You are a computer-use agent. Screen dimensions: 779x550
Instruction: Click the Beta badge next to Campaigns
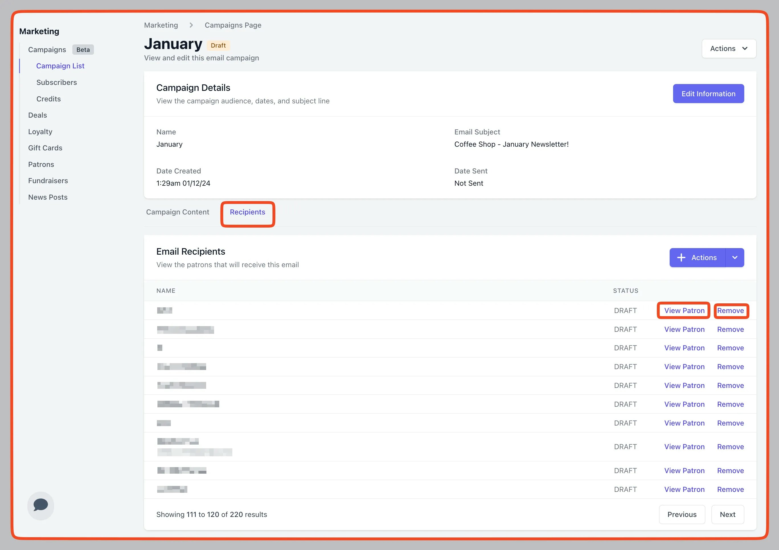tap(83, 50)
